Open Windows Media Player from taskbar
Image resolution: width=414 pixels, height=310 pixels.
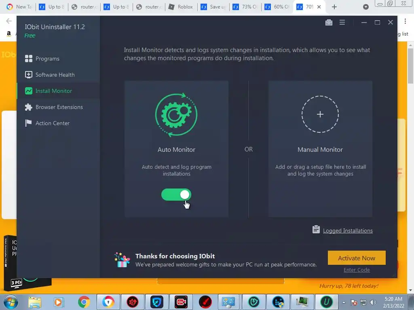pos(59,302)
